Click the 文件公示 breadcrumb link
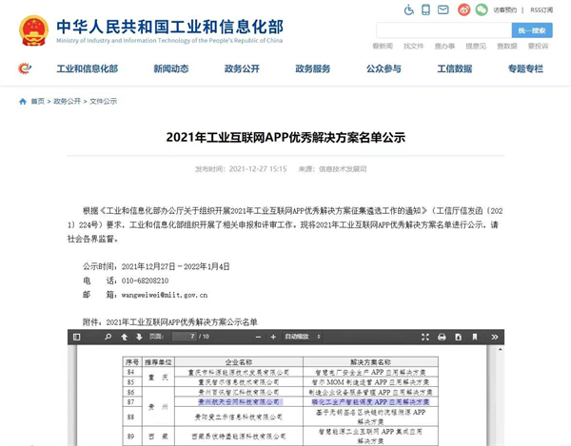Screen dimensions: 571x446 tap(104, 102)
